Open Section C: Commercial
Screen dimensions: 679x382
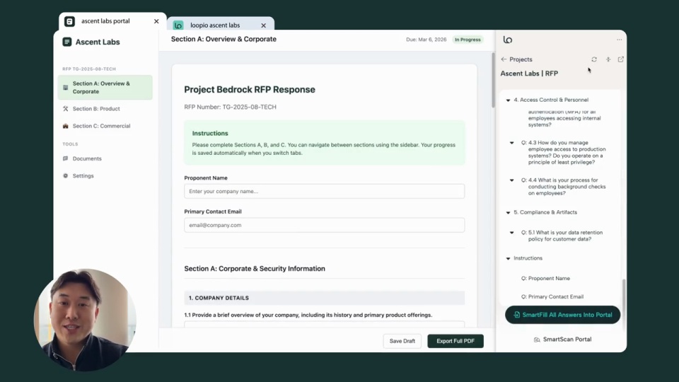tap(105, 126)
